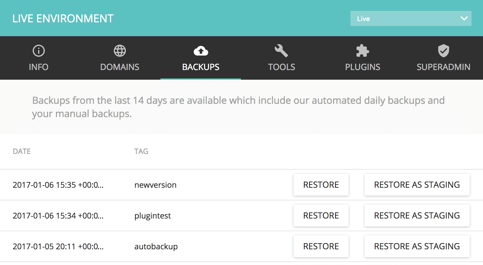Click the TAG column header
483x265 pixels.
pos(141,152)
